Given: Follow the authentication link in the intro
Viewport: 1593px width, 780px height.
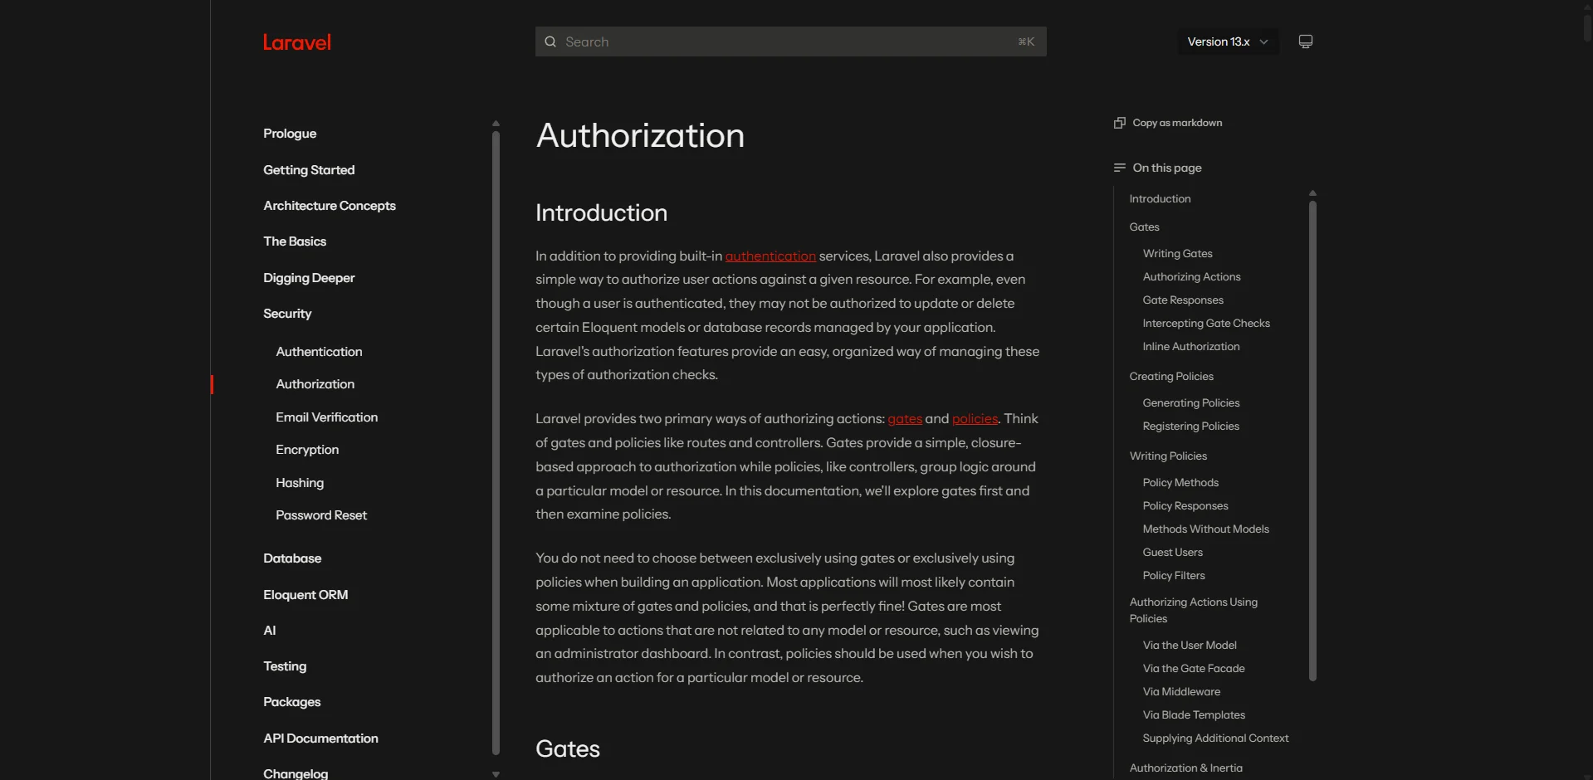Looking at the screenshot, I should [770, 256].
